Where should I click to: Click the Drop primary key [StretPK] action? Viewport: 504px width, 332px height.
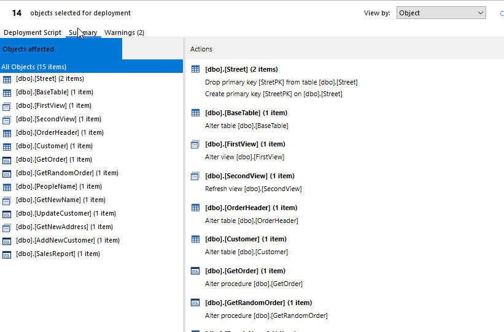[x=281, y=82]
